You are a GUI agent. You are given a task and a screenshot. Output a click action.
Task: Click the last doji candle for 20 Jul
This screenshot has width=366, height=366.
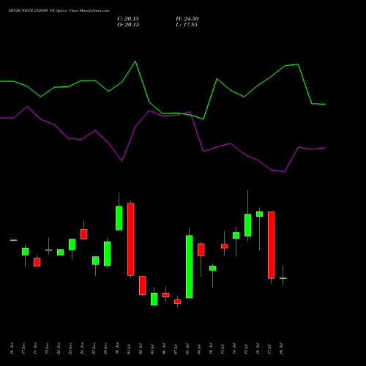coord(283,278)
